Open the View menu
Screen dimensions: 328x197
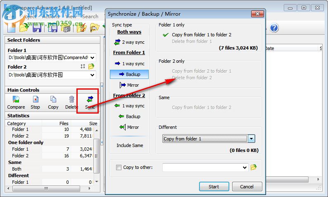[71, 16]
